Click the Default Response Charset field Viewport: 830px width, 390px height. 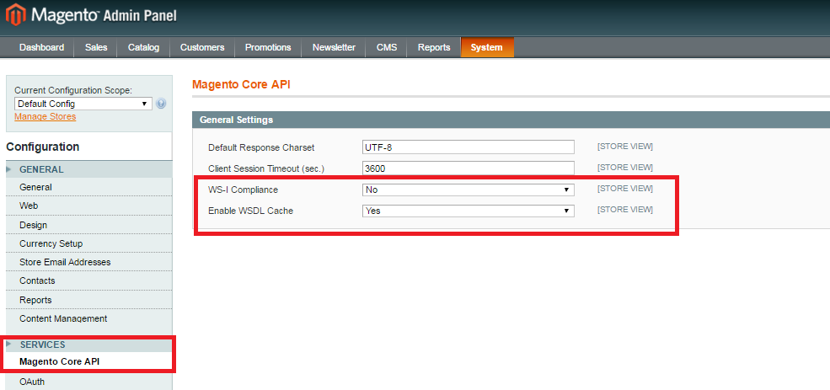pyautogui.click(x=469, y=147)
